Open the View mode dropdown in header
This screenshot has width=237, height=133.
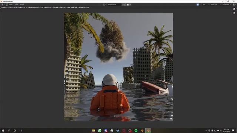point(10,5)
